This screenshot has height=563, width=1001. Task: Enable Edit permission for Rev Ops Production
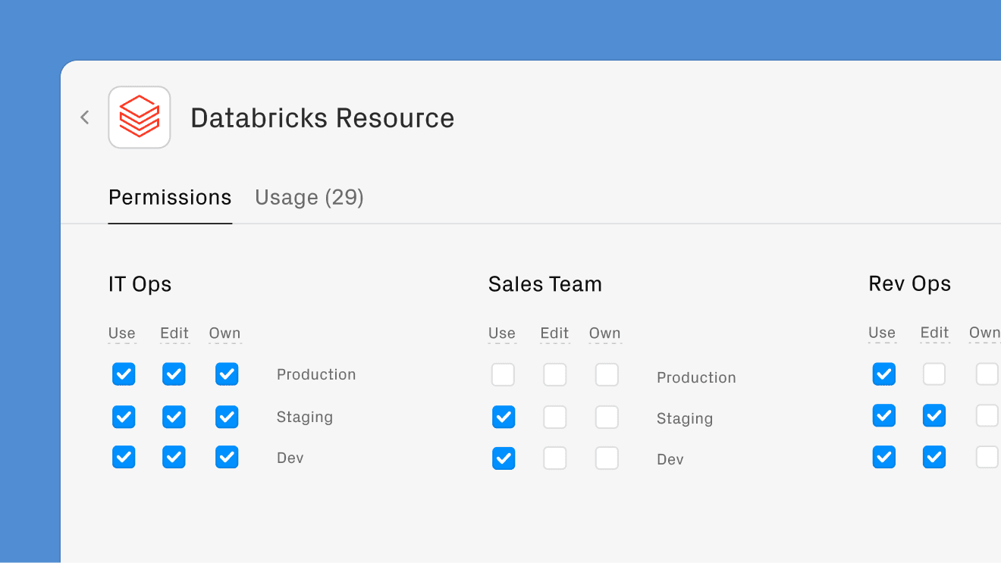934,374
